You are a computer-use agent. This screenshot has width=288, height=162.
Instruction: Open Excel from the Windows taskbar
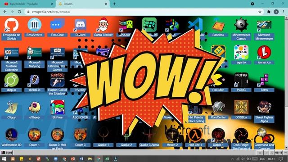[x=107, y=159]
